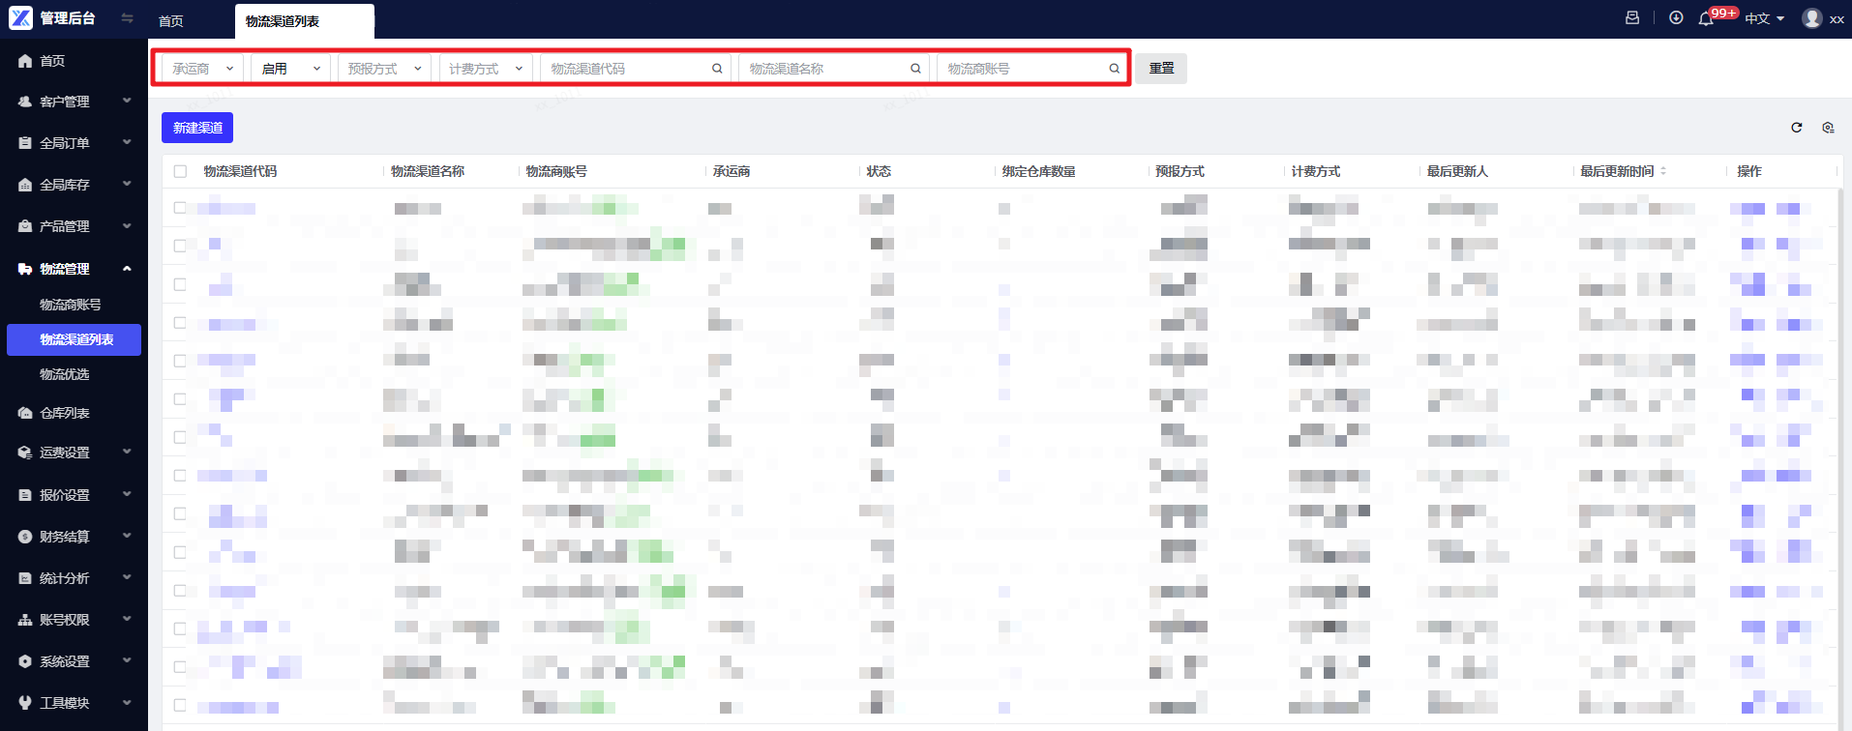Click the 操作 column header
The image size is (1852, 731).
click(x=1749, y=171)
